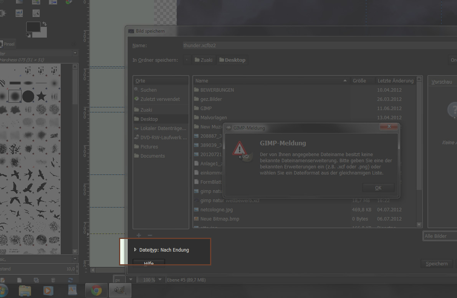Select the GIMP folder in file list

(305, 108)
